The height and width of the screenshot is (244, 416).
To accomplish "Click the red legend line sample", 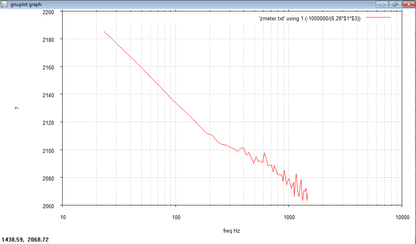I will click(378, 17).
